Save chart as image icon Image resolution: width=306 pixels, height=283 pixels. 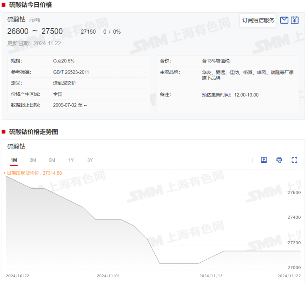[264, 160]
